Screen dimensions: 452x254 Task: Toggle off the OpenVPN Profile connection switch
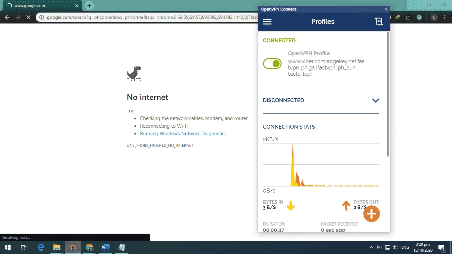click(x=272, y=64)
